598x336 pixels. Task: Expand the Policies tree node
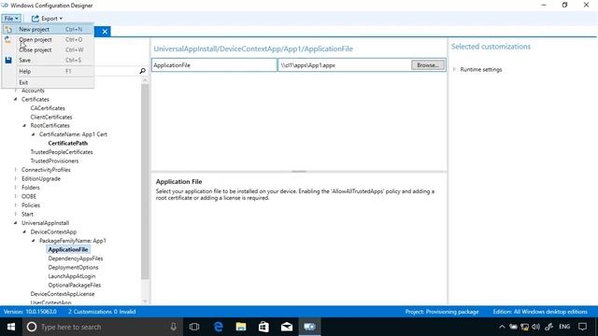16,205
